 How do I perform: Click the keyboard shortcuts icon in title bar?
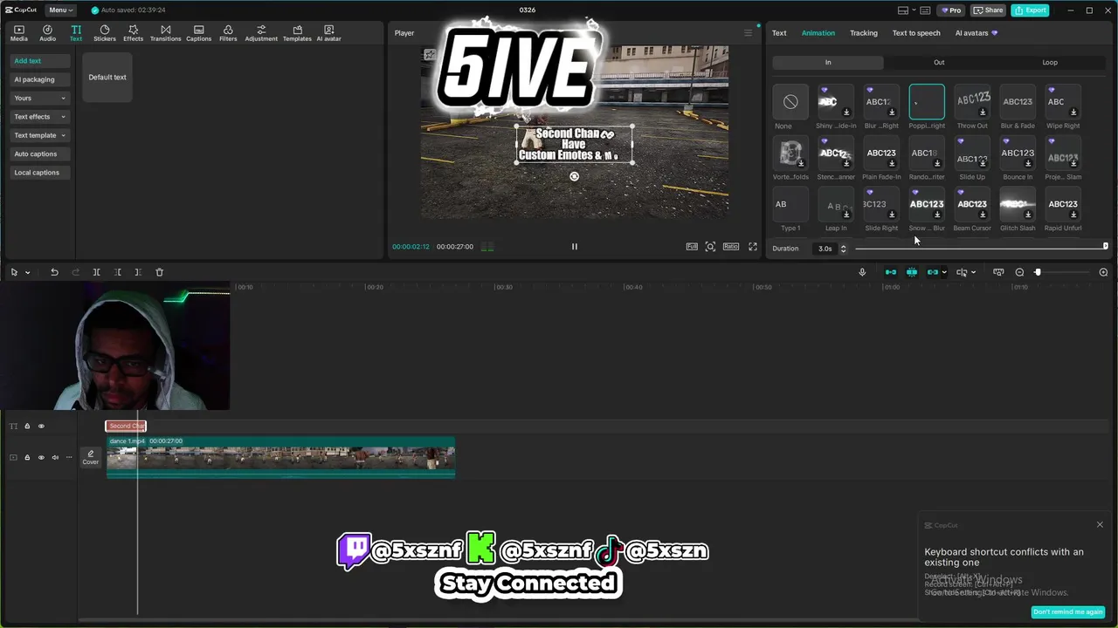point(925,10)
